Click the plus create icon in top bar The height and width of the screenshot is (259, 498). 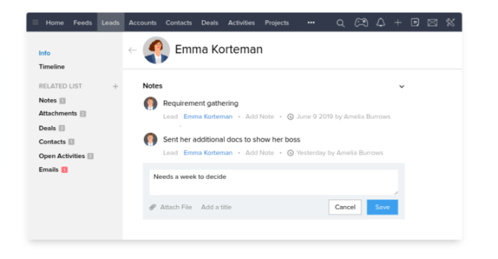click(x=398, y=22)
